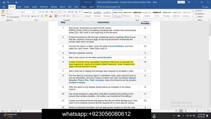
Task: Click the text highlight color button
Action: click(46, 16)
